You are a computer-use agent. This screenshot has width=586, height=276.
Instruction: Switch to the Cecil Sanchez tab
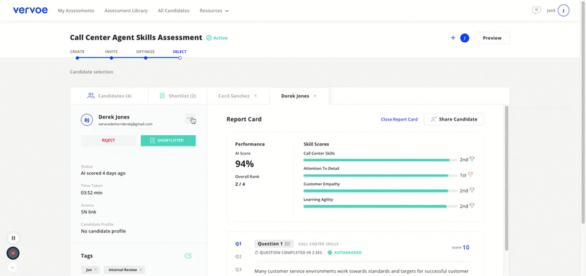pos(234,96)
